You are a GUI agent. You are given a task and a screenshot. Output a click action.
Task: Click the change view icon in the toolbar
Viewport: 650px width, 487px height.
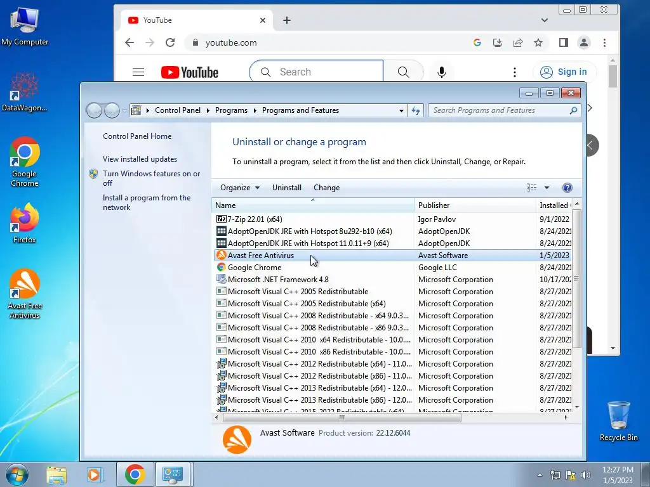531,188
